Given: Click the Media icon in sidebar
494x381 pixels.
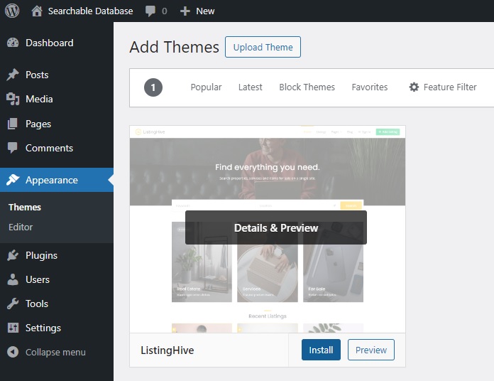Looking at the screenshot, I should pos(13,99).
